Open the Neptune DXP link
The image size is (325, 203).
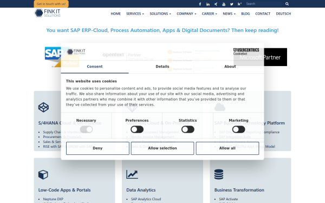coord(53,199)
